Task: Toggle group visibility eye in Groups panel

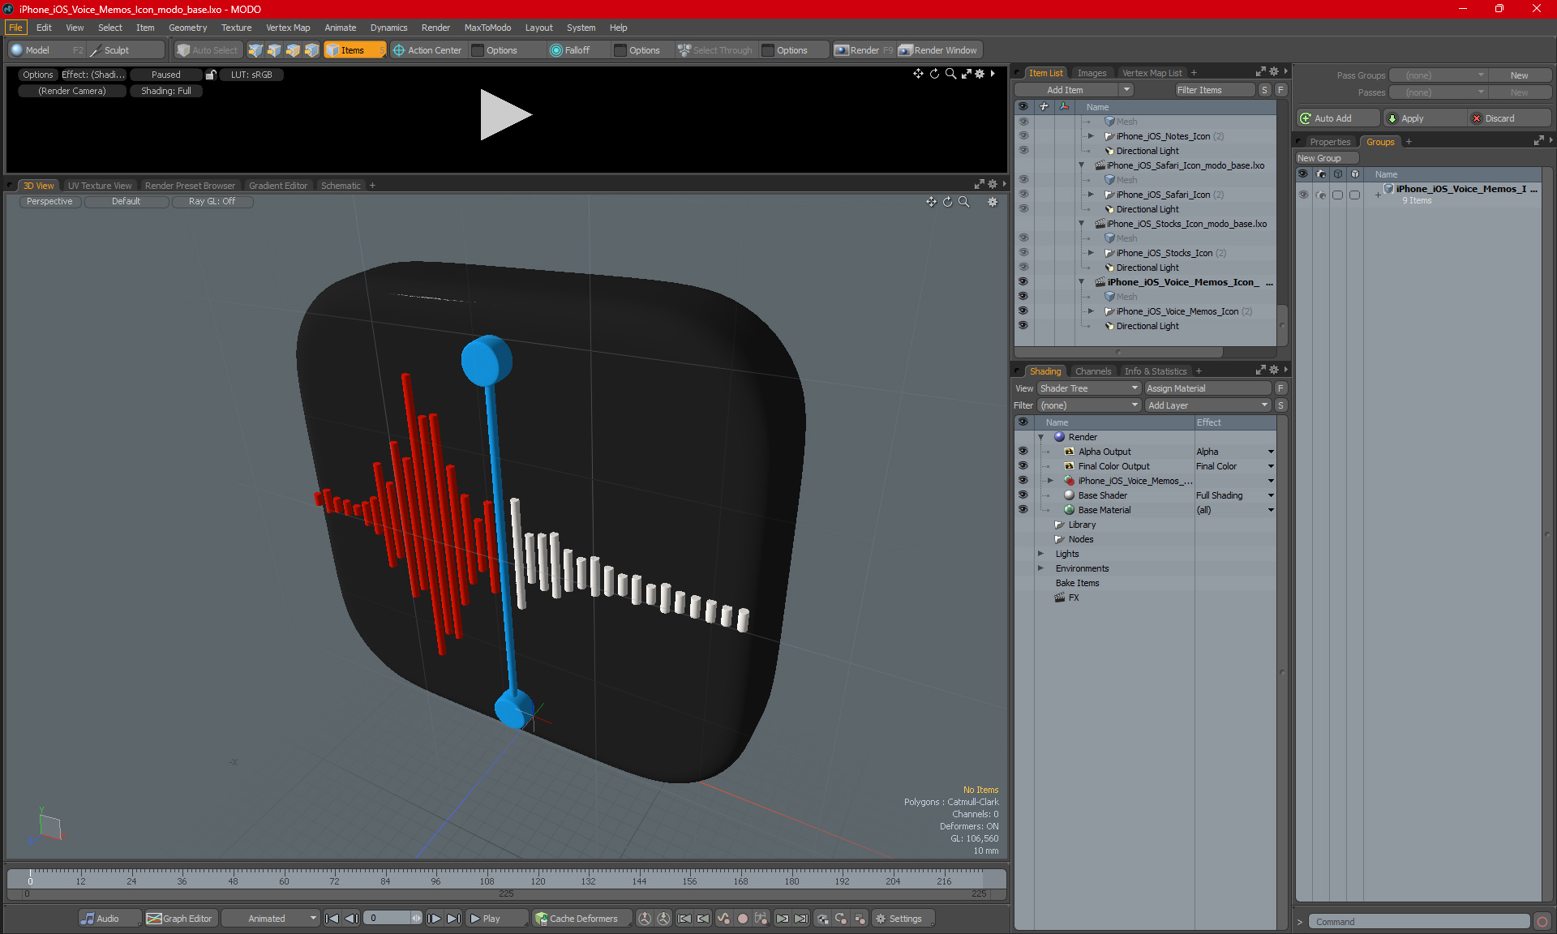Action: (x=1303, y=195)
